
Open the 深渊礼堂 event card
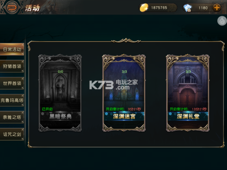coord(188,93)
